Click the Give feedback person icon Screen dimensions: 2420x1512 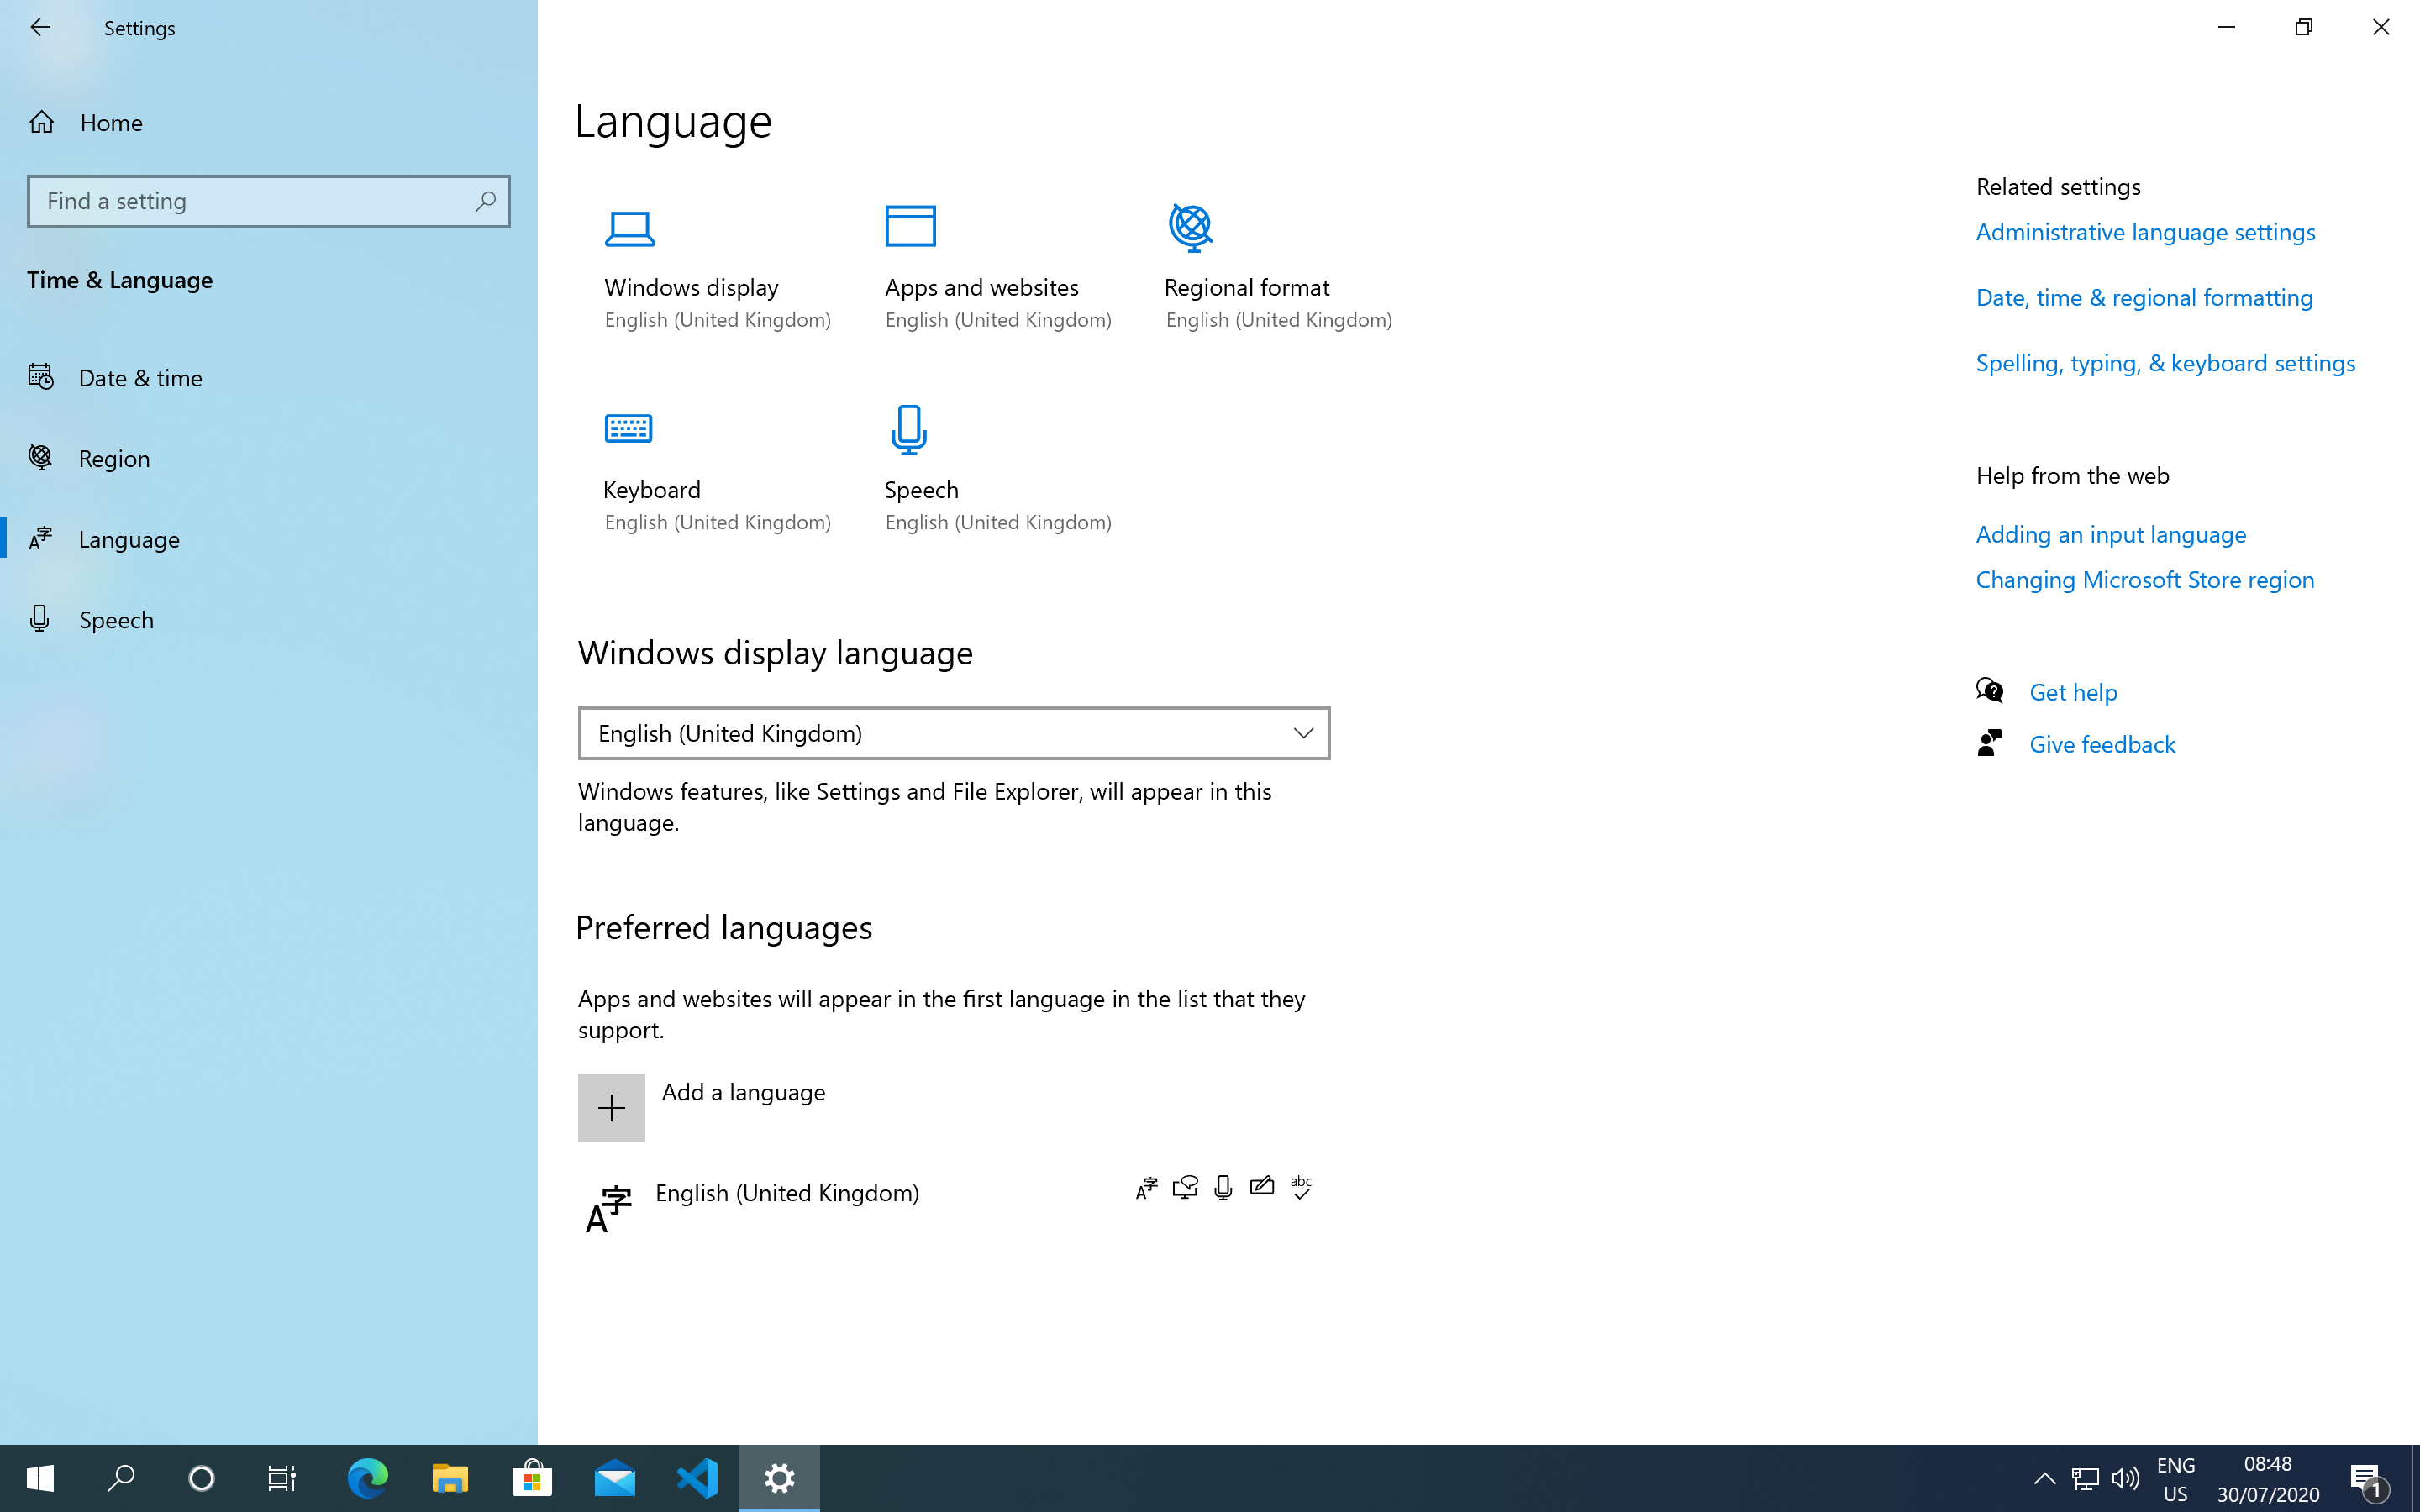(x=1989, y=743)
